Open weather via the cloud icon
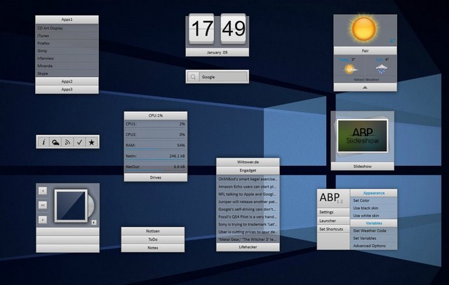The height and width of the screenshot is (285, 449). pyautogui.click(x=55, y=142)
